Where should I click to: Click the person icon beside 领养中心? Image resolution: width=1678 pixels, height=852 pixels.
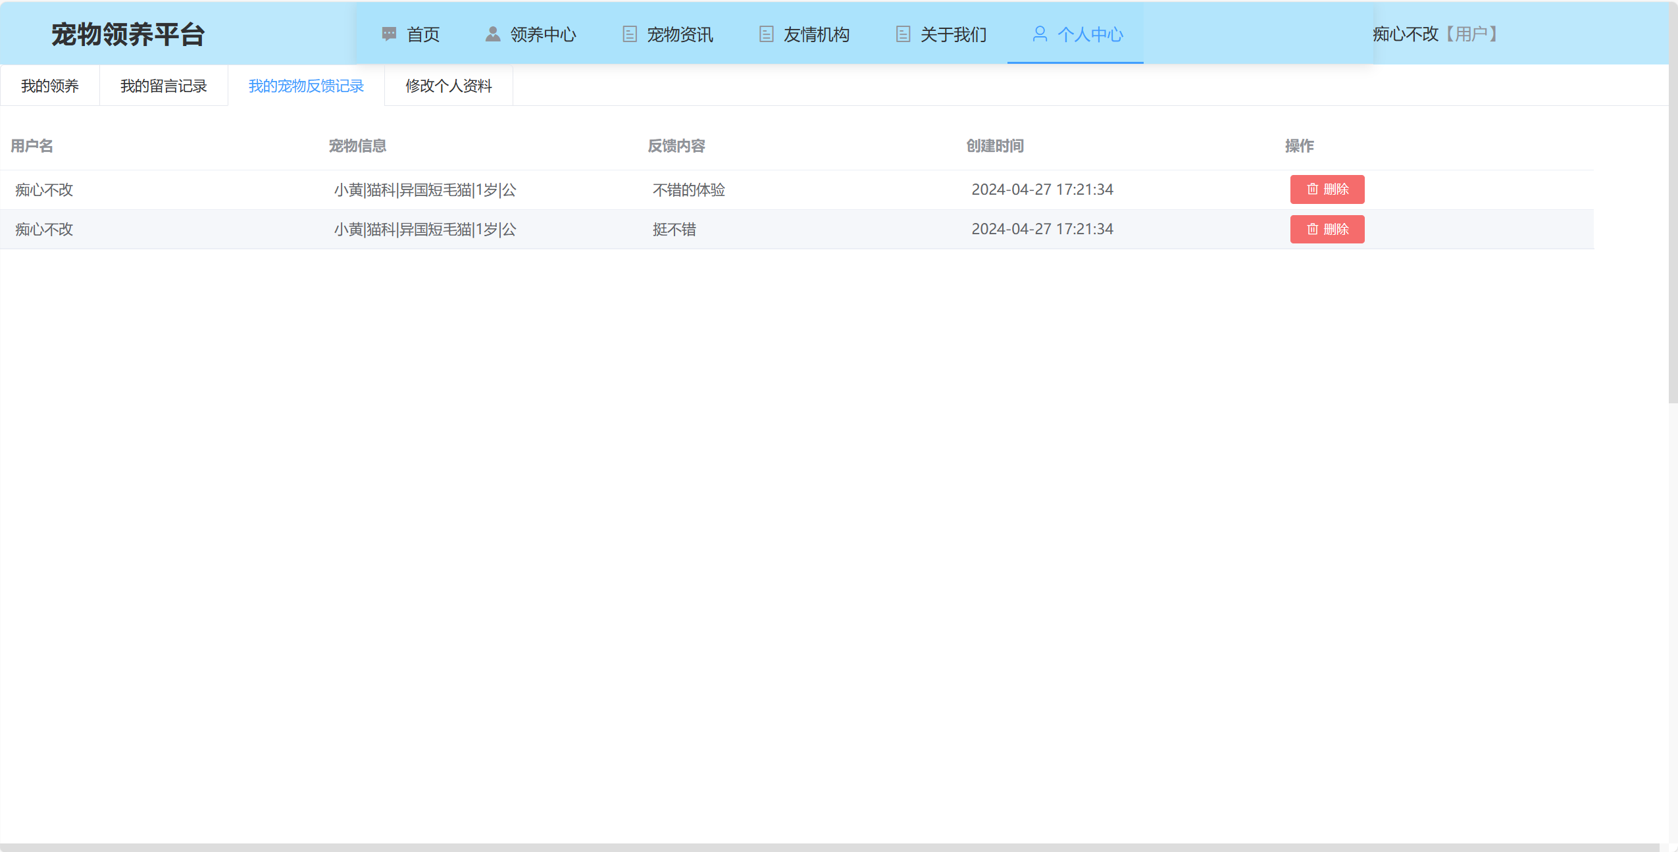[493, 34]
